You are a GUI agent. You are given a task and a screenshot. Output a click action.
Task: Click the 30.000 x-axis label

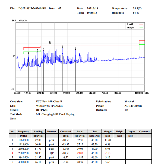pos(17,93)
